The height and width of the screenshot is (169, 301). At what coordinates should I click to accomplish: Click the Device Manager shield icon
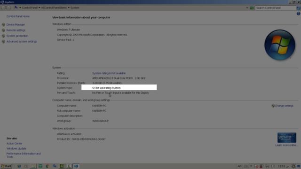3,25
